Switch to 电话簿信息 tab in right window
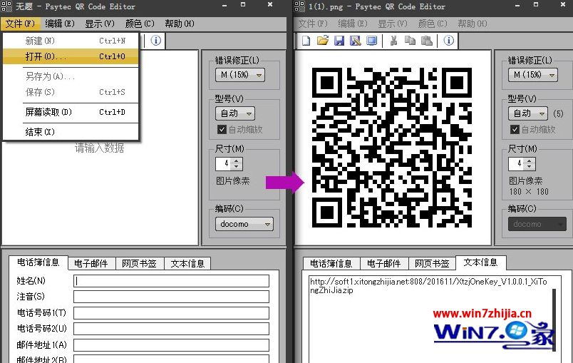This screenshot has height=363, width=573. click(331, 264)
